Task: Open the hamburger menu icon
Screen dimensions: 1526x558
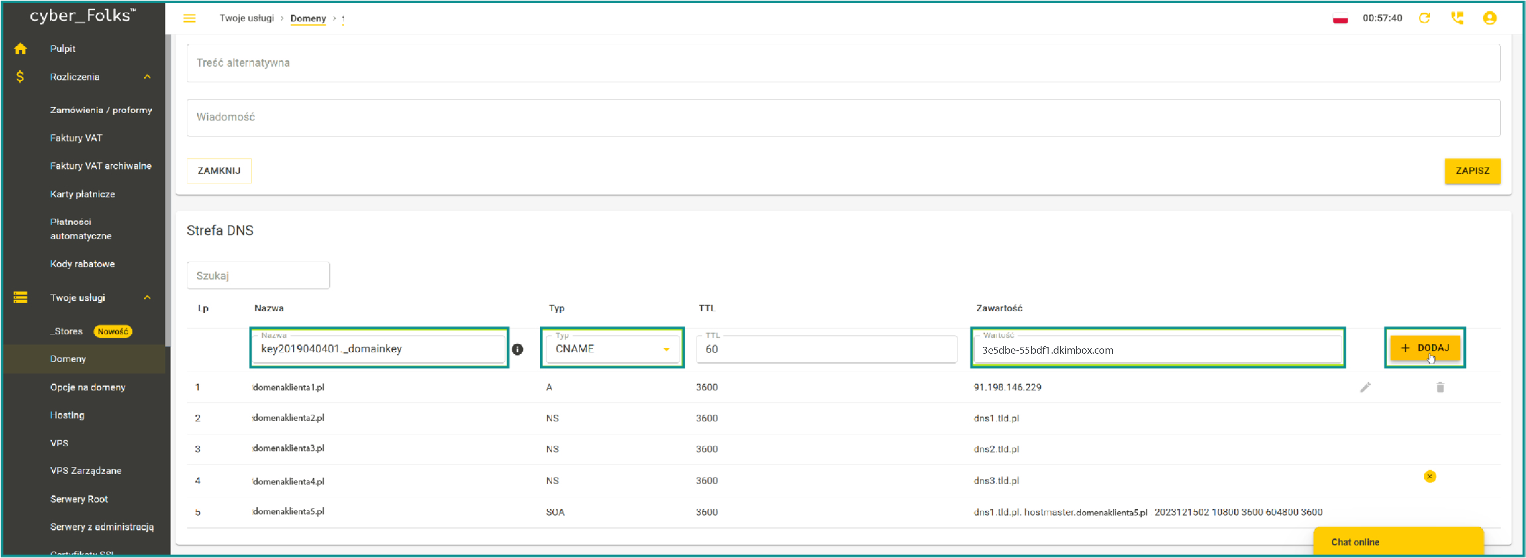Action: pos(190,18)
